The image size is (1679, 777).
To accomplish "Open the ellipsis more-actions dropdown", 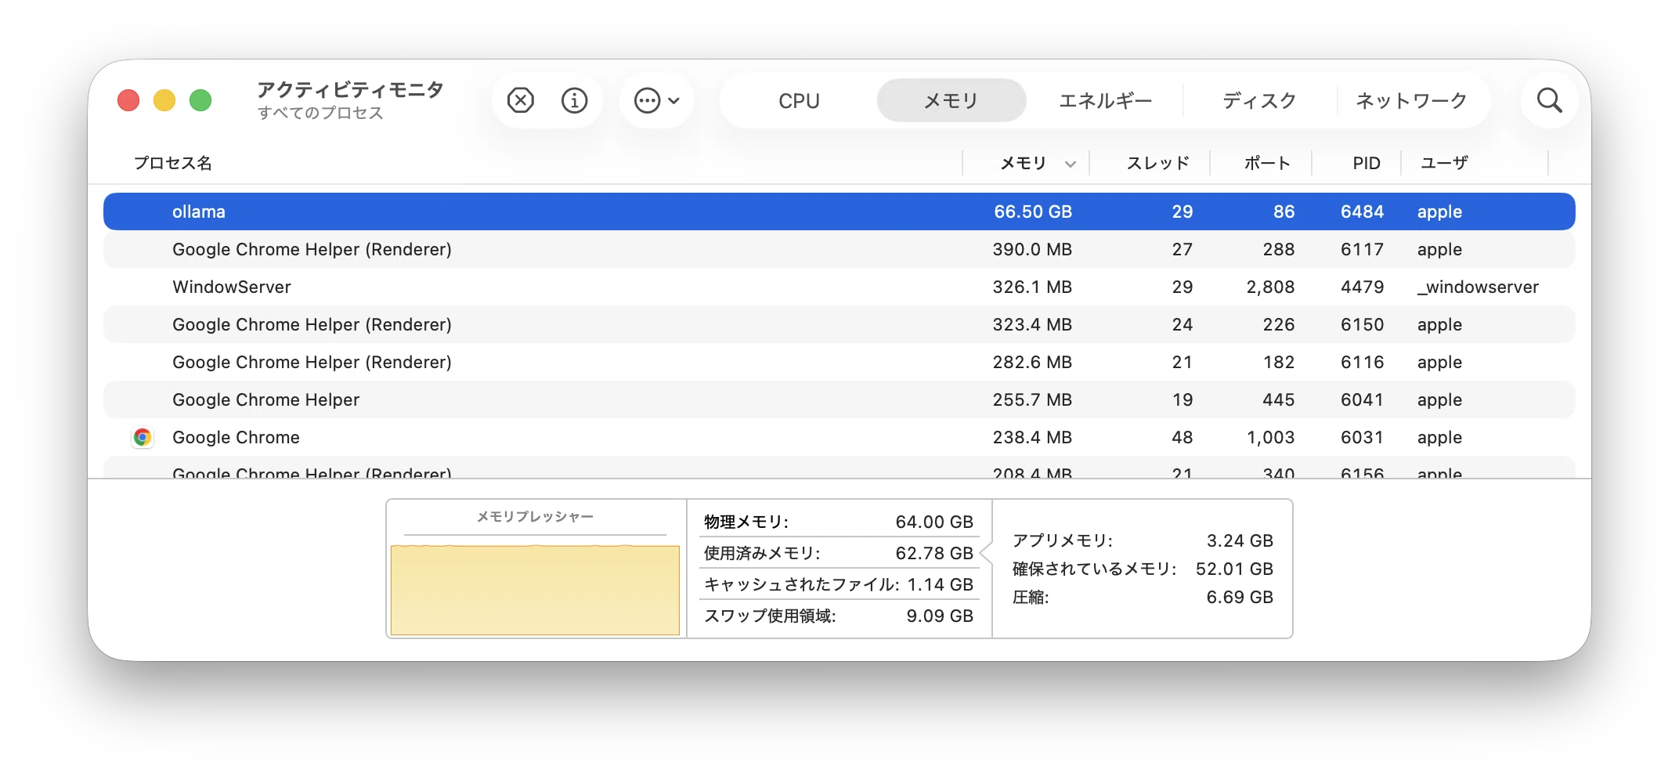I will (x=657, y=100).
